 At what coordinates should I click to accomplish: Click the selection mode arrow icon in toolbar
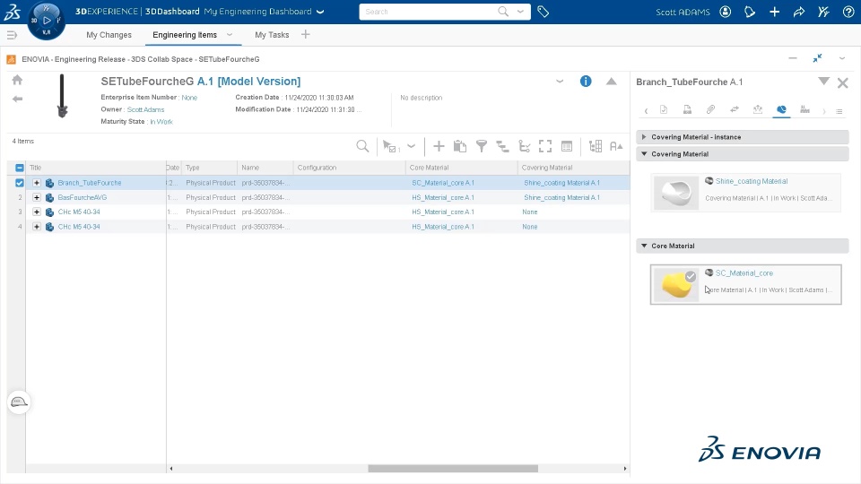(x=390, y=146)
